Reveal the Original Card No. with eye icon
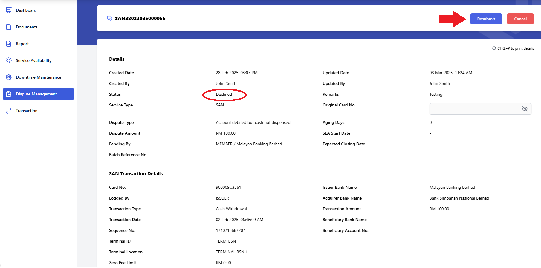541x268 pixels. pyautogui.click(x=525, y=109)
